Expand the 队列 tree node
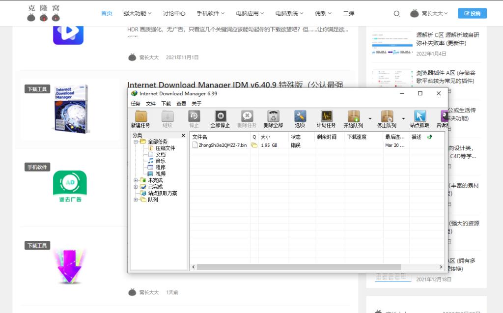The image size is (503, 313). [136, 199]
